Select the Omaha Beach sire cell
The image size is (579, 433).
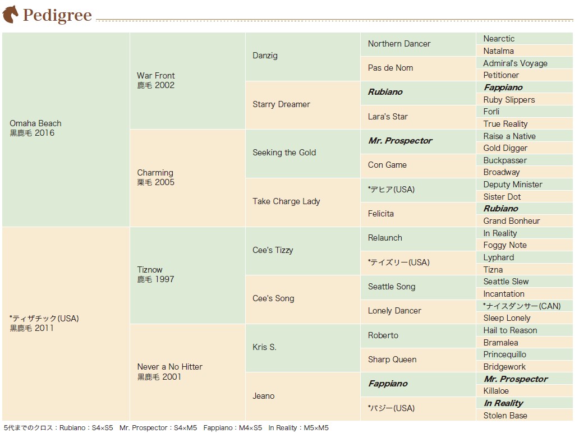(x=66, y=129)
